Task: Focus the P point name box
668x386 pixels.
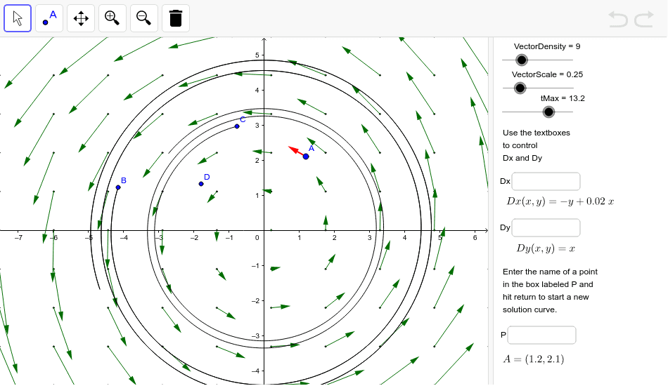Action: [541, 335]
